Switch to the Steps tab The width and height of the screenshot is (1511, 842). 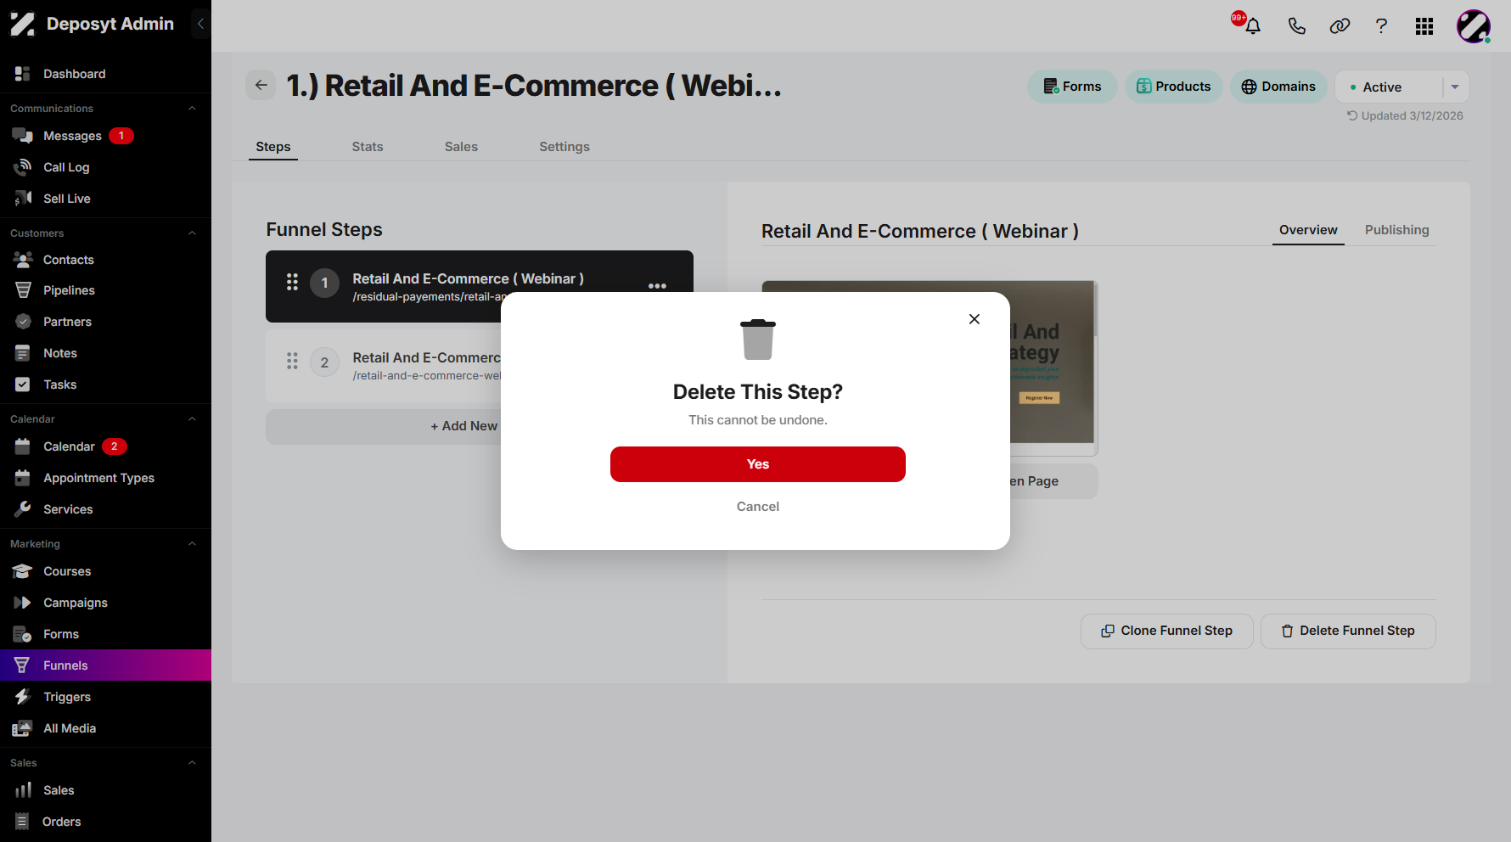tap(273, 147)
